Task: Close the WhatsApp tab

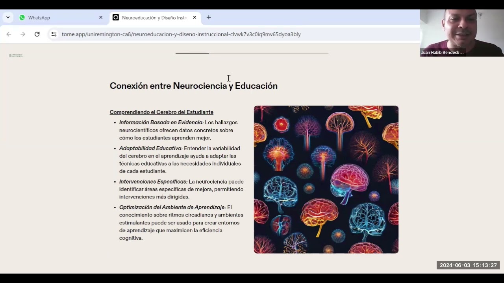Action: coord(101,17)
